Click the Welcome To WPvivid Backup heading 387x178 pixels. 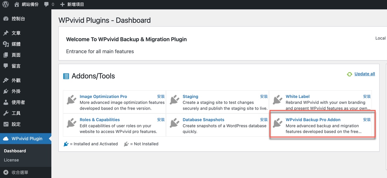click(126, 39)
